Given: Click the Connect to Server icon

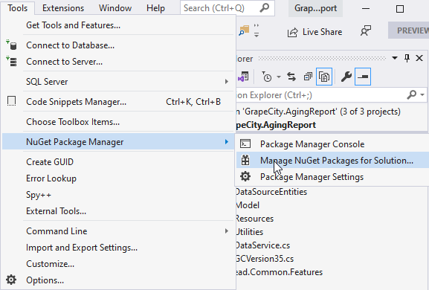Looking at the screenshot, I should click(11, 62).
